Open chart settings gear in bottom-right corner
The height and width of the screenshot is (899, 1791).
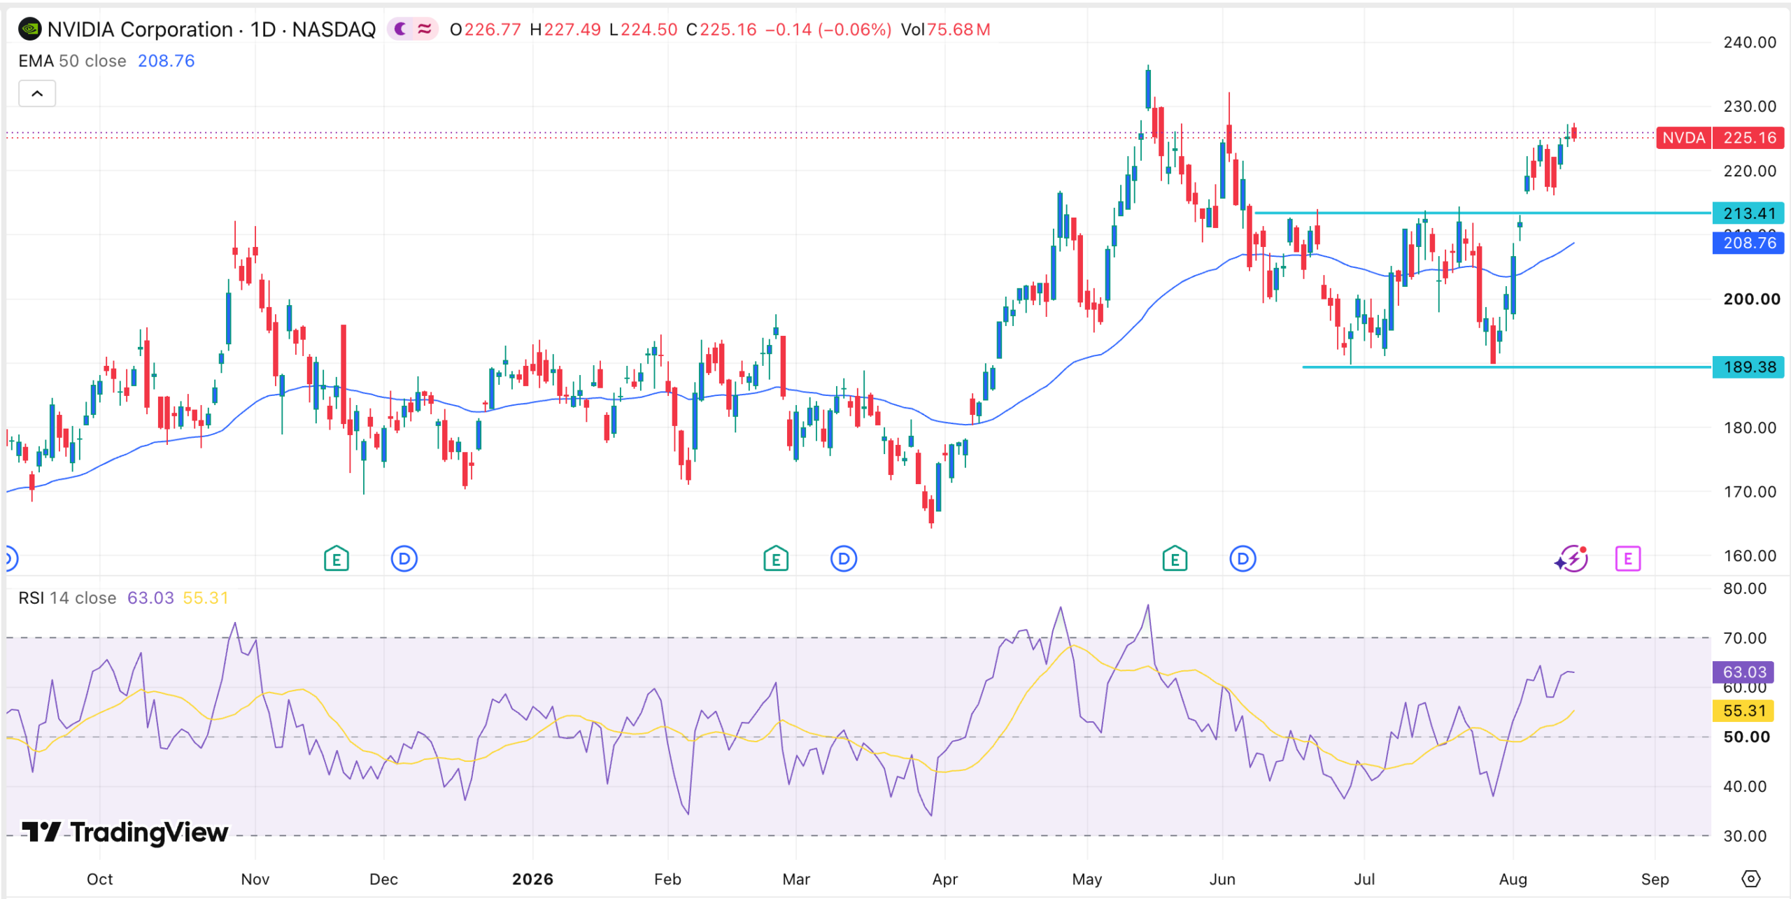pyautogui.click(x=1750, y=879)
